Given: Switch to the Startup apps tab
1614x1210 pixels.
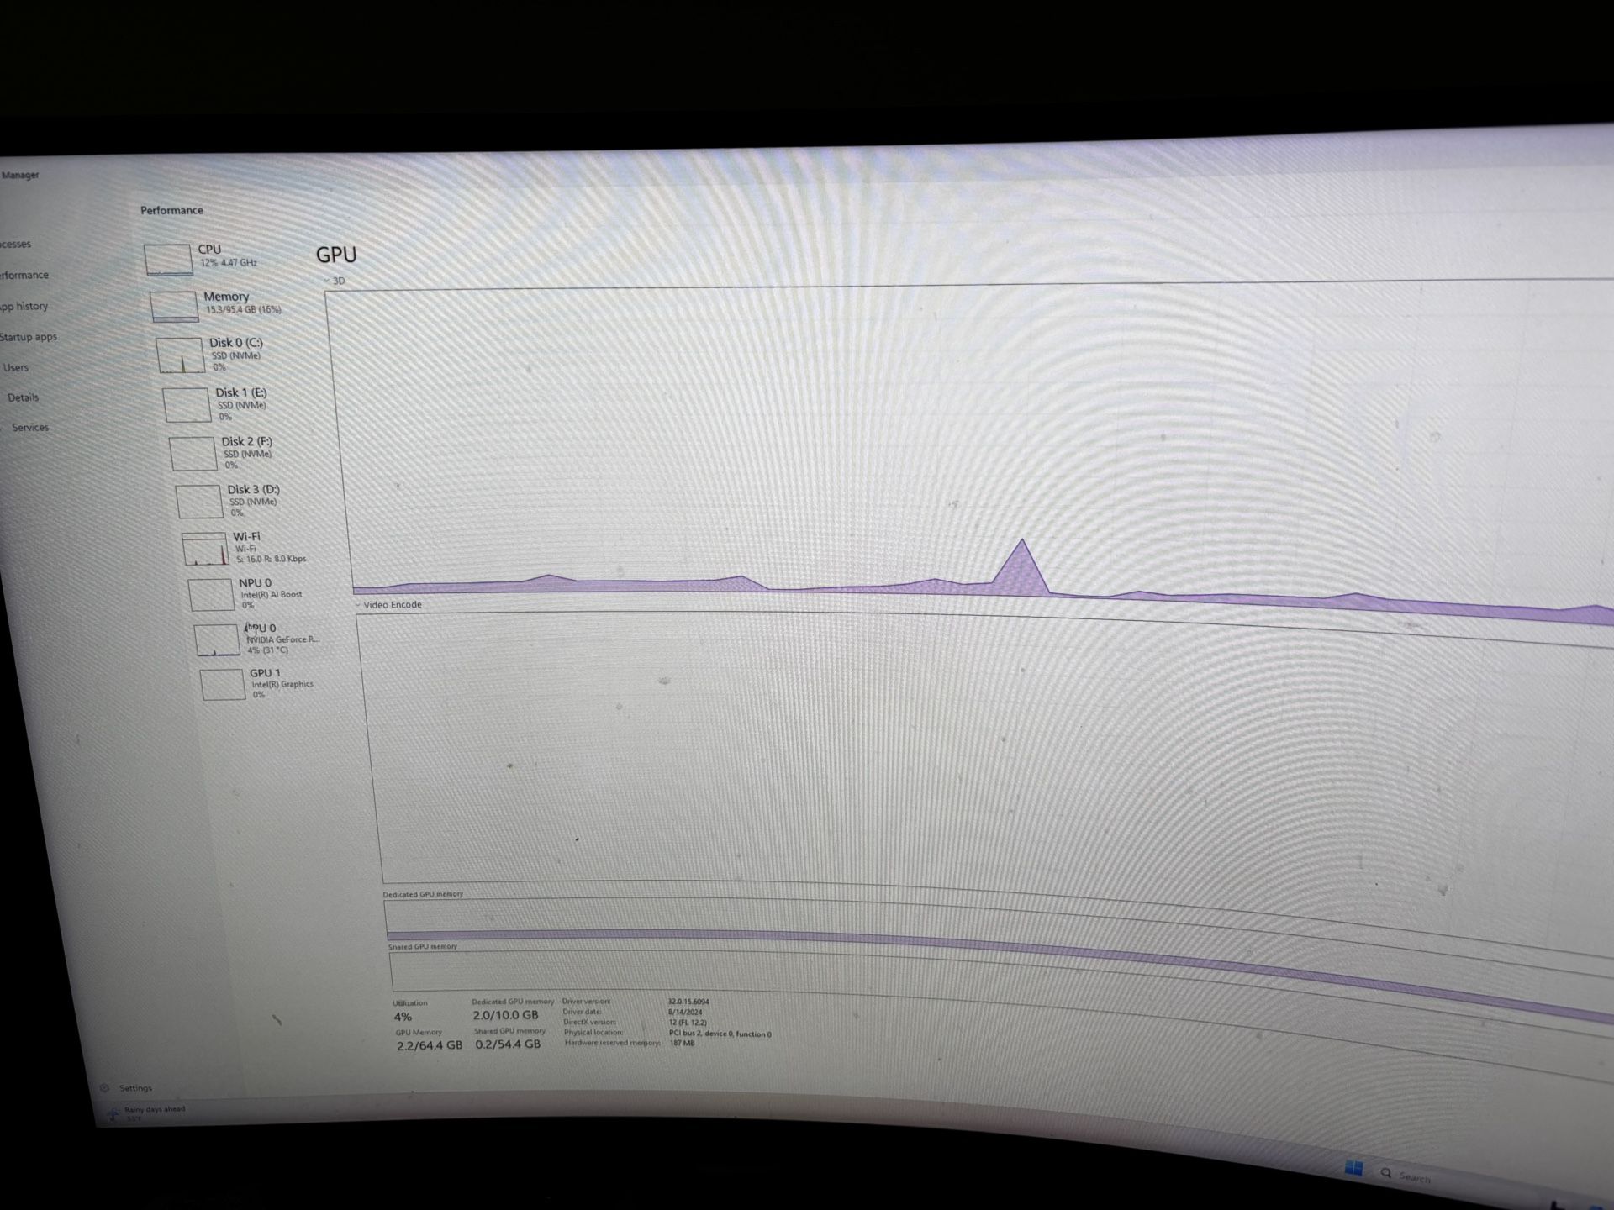Looking at the screenshot, I should click(29, 337).
